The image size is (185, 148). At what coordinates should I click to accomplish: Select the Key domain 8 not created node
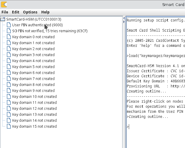pyautogui.click(x=33, y=85)
